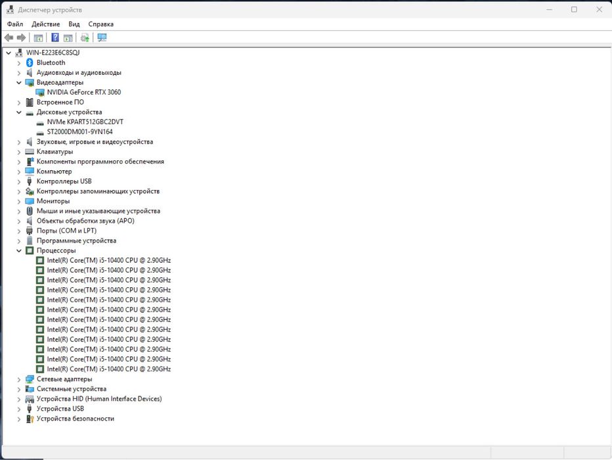612x460 pixels.
Task: Click the mouse icon beside Мыши и иные указывающие устройства
Action: (x=30, y=211)
